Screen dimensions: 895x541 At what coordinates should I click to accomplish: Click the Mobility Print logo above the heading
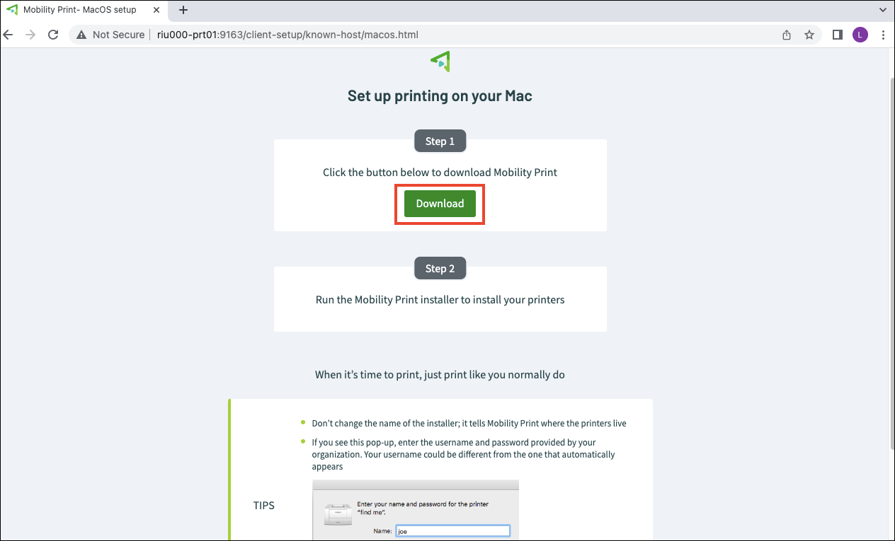pos(440,62)
